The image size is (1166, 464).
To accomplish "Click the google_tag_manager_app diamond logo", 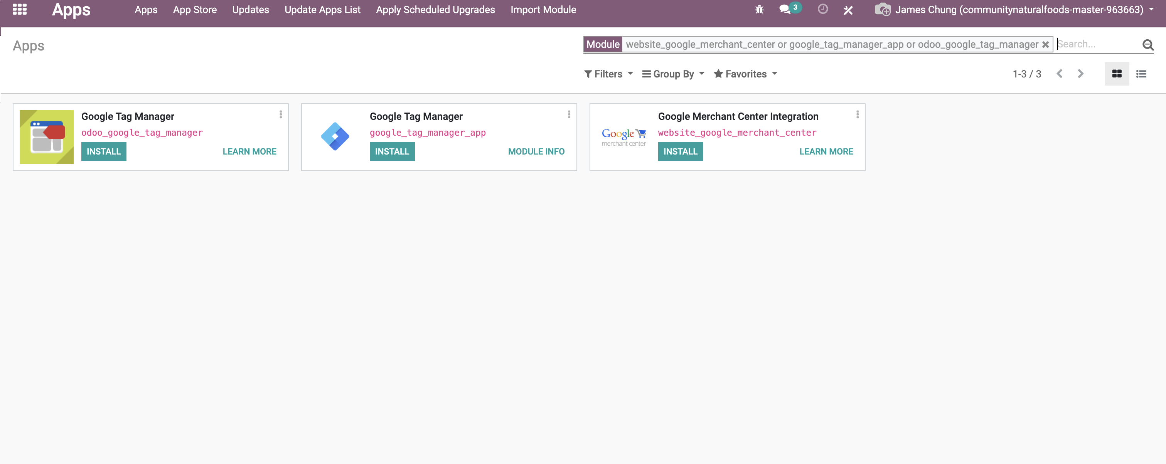I will coord(335,136).
